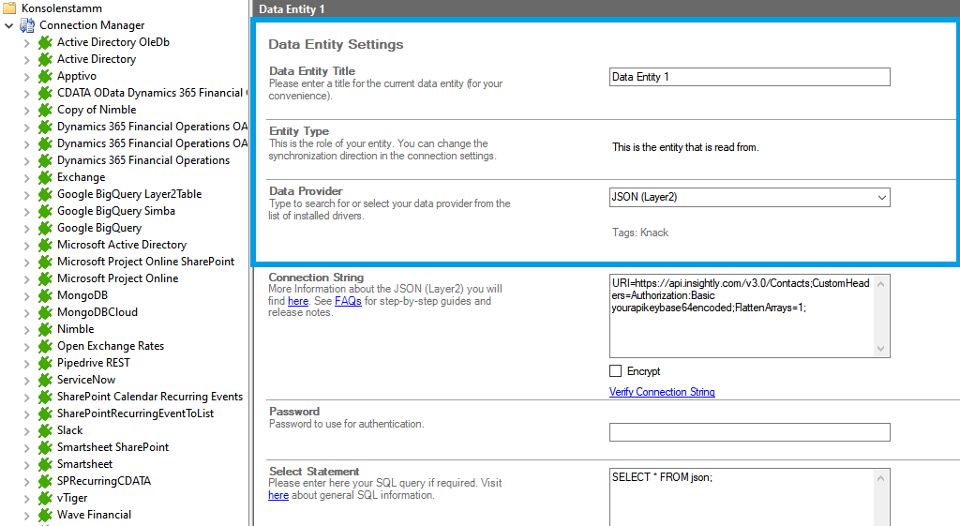Click the Data Entity Title field
This screenshot has width=960, height=526.
pos(749,77)
